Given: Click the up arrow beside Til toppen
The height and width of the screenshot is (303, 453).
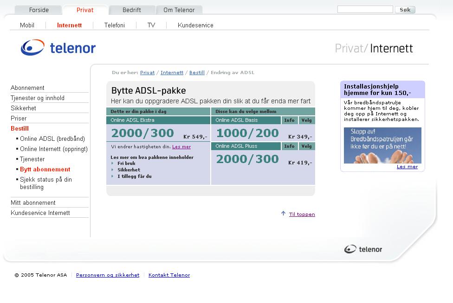Looking at the screenshot, I should [283, 213].
